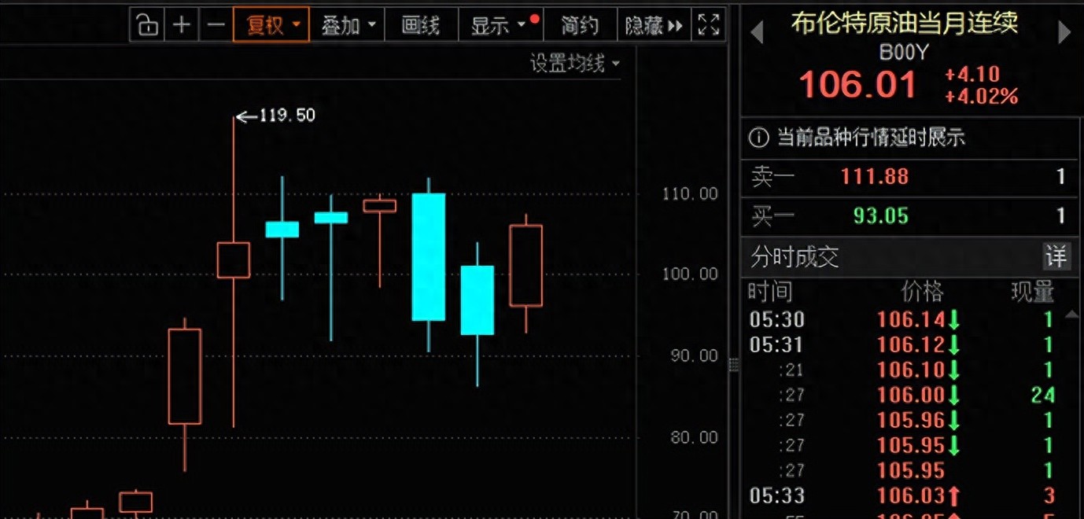The height and width of the screenshot is (519, 1084).
Task: Go to next instrument with right arrow
Action: (x=1065, y=32)
